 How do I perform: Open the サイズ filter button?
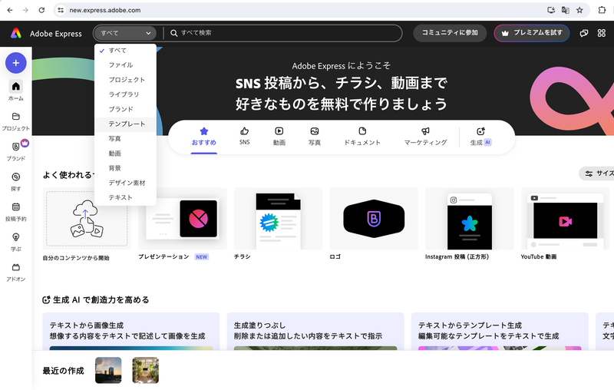coord(597,174)
